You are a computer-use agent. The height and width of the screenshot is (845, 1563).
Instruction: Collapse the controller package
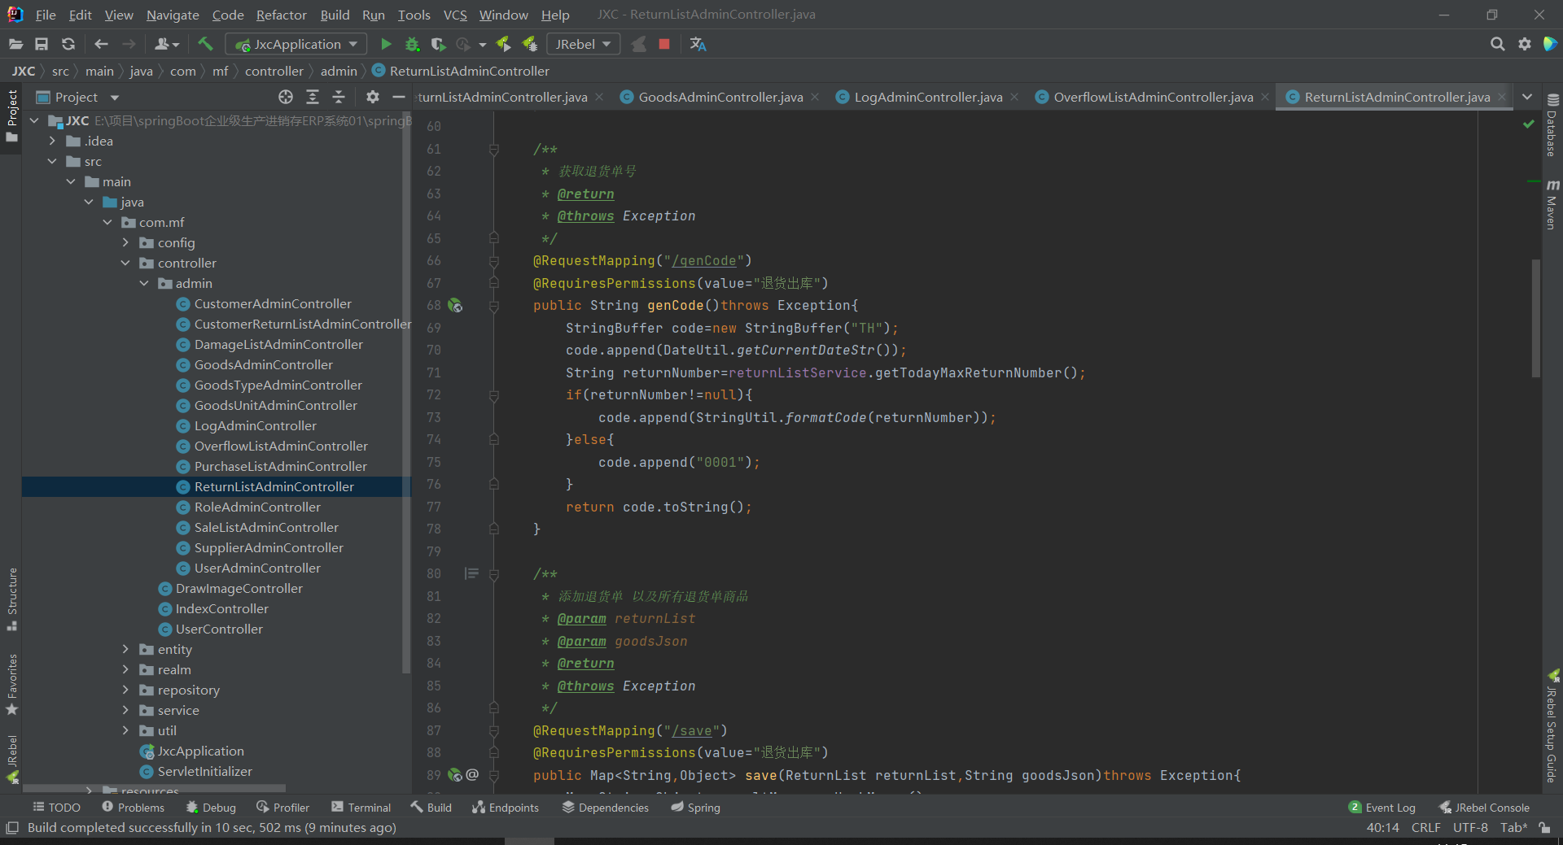click(x=125, y=263)
